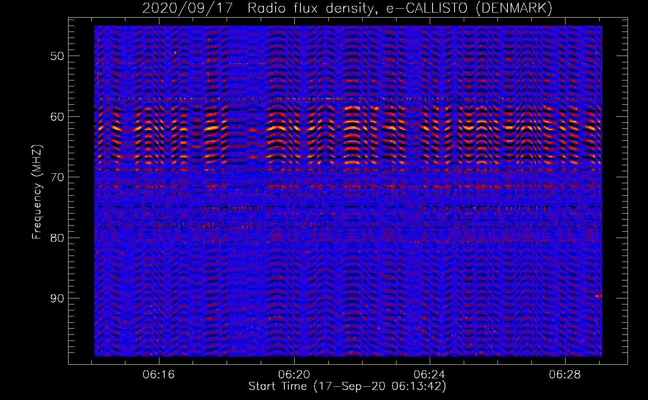Screen dimensions: 648x400
Task: Click the 50 frequency tick label
Action: (57, 56)
